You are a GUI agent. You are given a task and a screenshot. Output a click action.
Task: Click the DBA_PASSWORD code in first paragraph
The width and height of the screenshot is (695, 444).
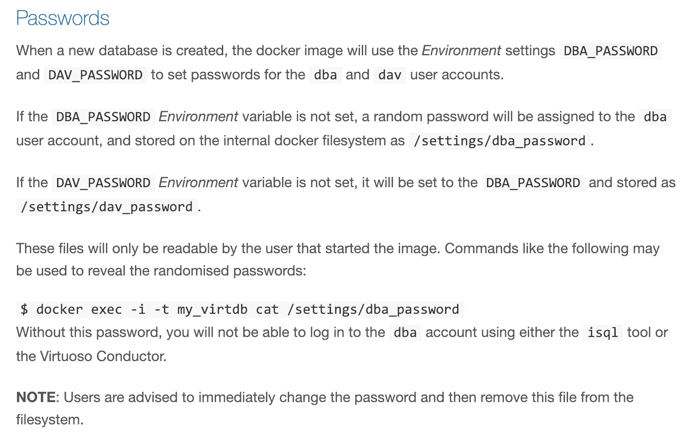pyautogui.click(x=610, y=51)
